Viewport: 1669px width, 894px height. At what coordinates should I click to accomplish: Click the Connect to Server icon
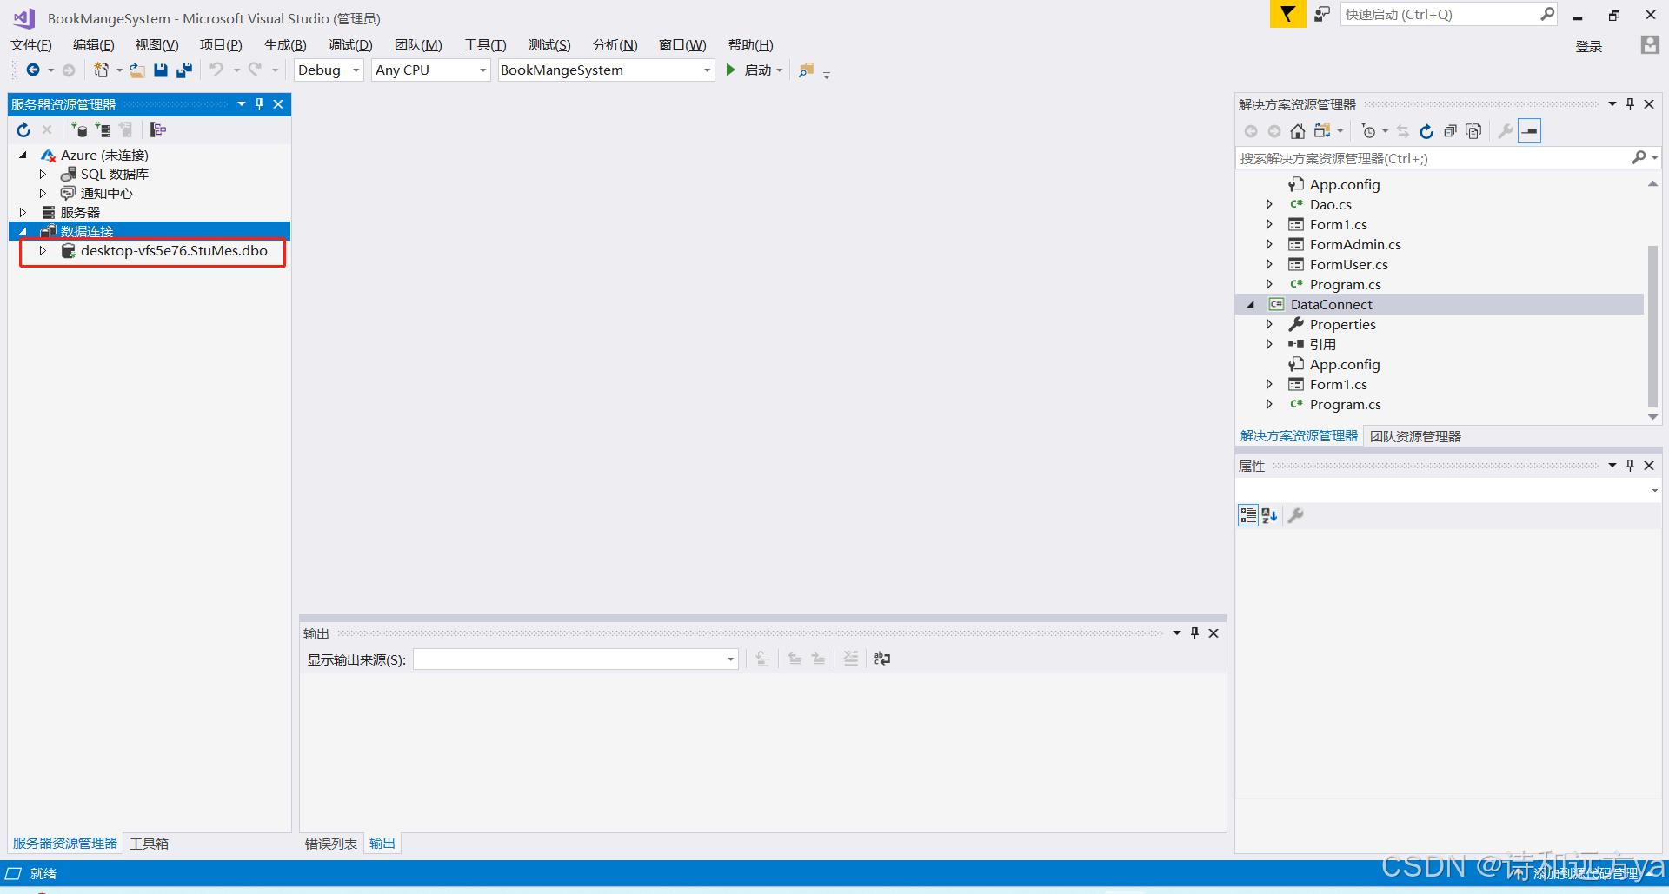[x=103, y=130]
